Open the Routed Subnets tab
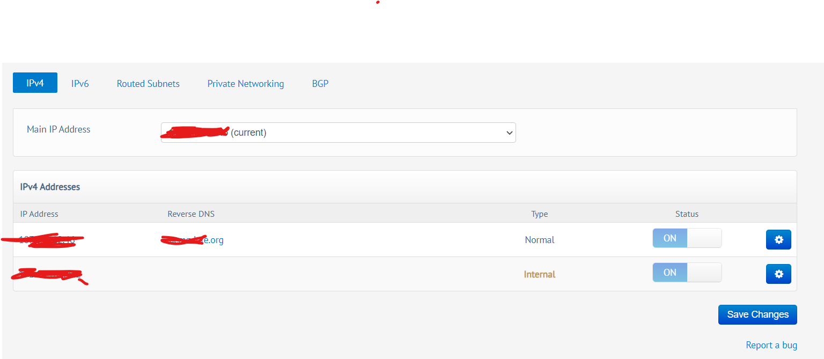This screenshot has width=824, height=359. tap(148, 84)
